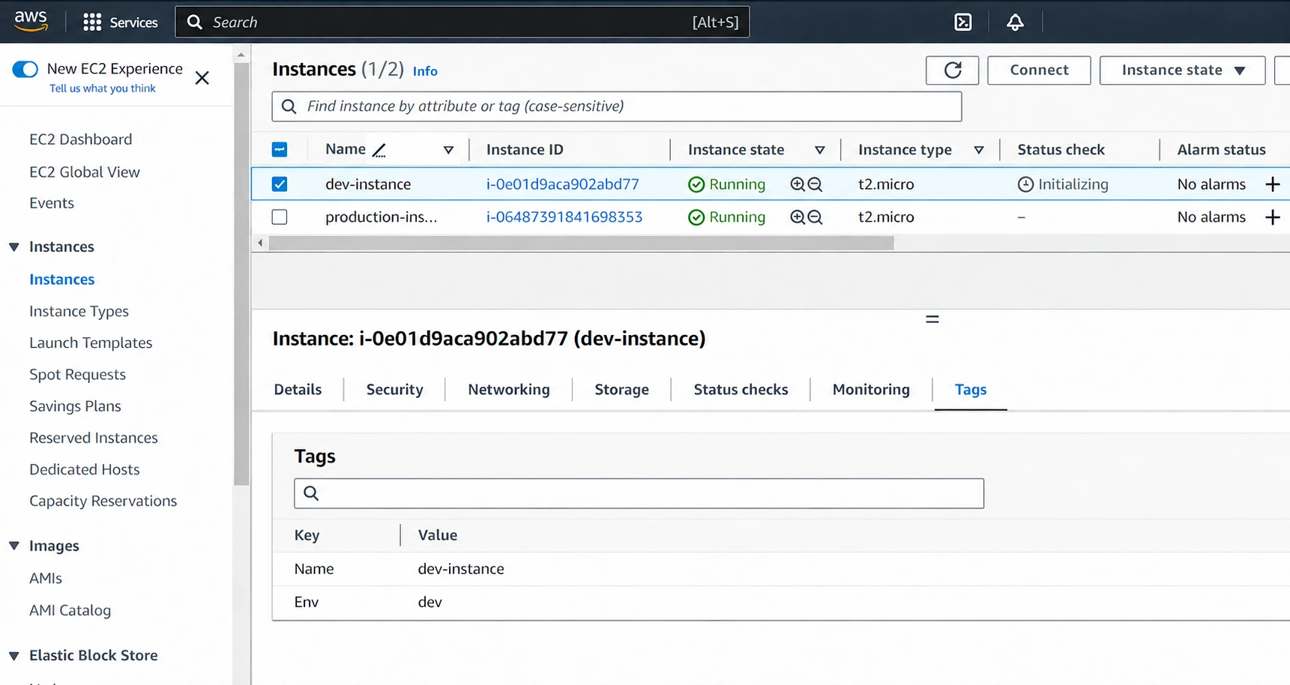Screen dimensions: 1290x685
Task: Toggle the select-all instances checkbox
Action: pyautogui.click(x=280, y=149)
